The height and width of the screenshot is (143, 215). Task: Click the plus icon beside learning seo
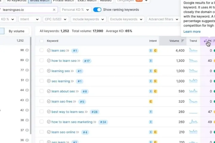click(x=49, y=71)
